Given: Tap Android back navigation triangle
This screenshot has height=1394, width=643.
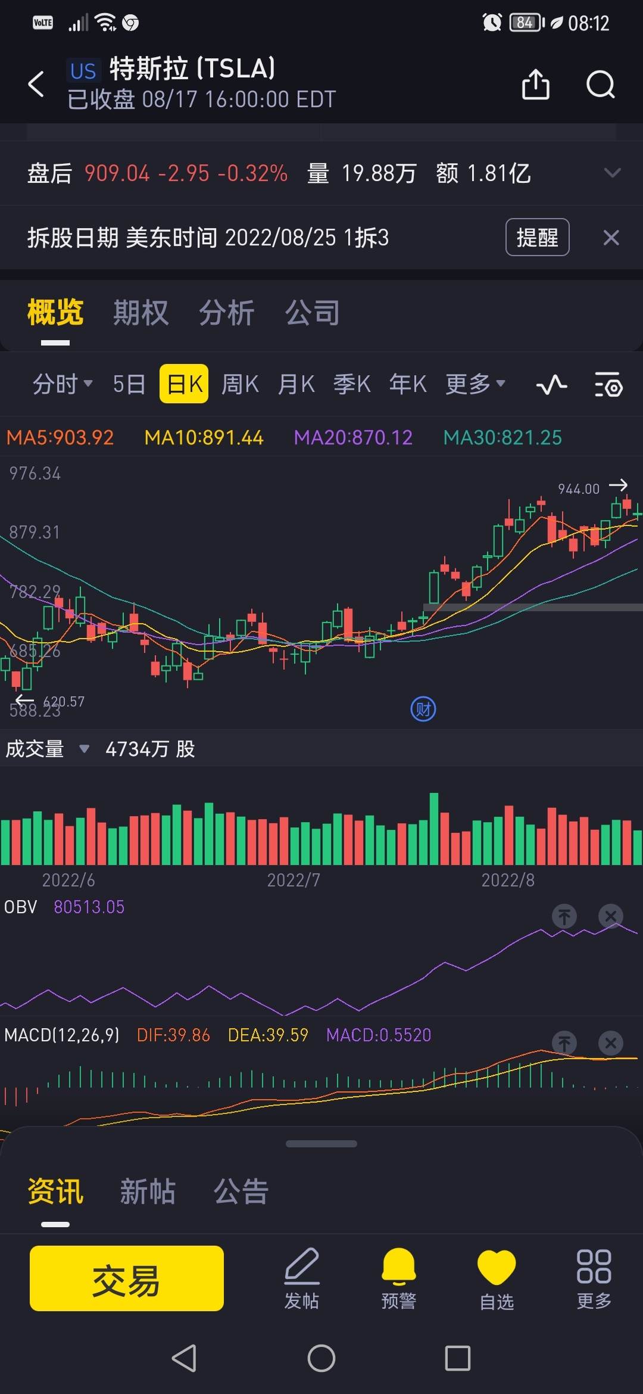Looking at the screenshot, I should point(184,1358).
